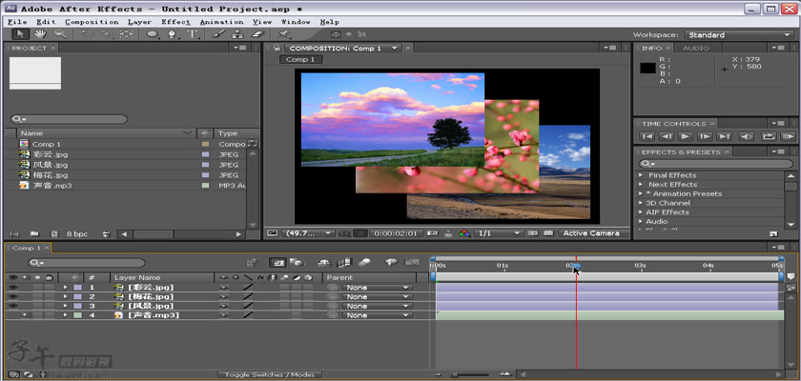Hide the 彩云.jpg layer with eye icon
This screenshot has height=381, width=801.
(x=13, y=287)
